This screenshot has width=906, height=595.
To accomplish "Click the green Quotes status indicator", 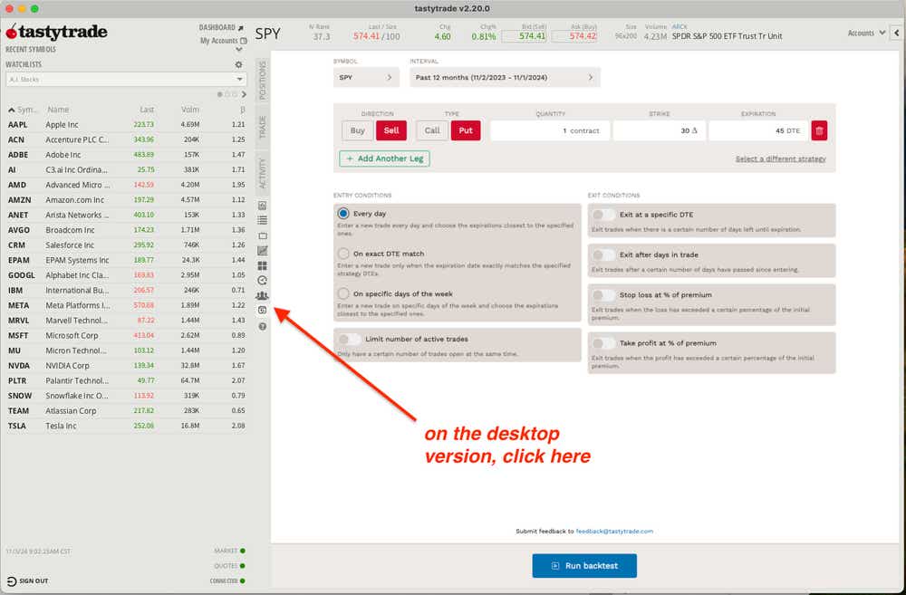I will (243, 566).
